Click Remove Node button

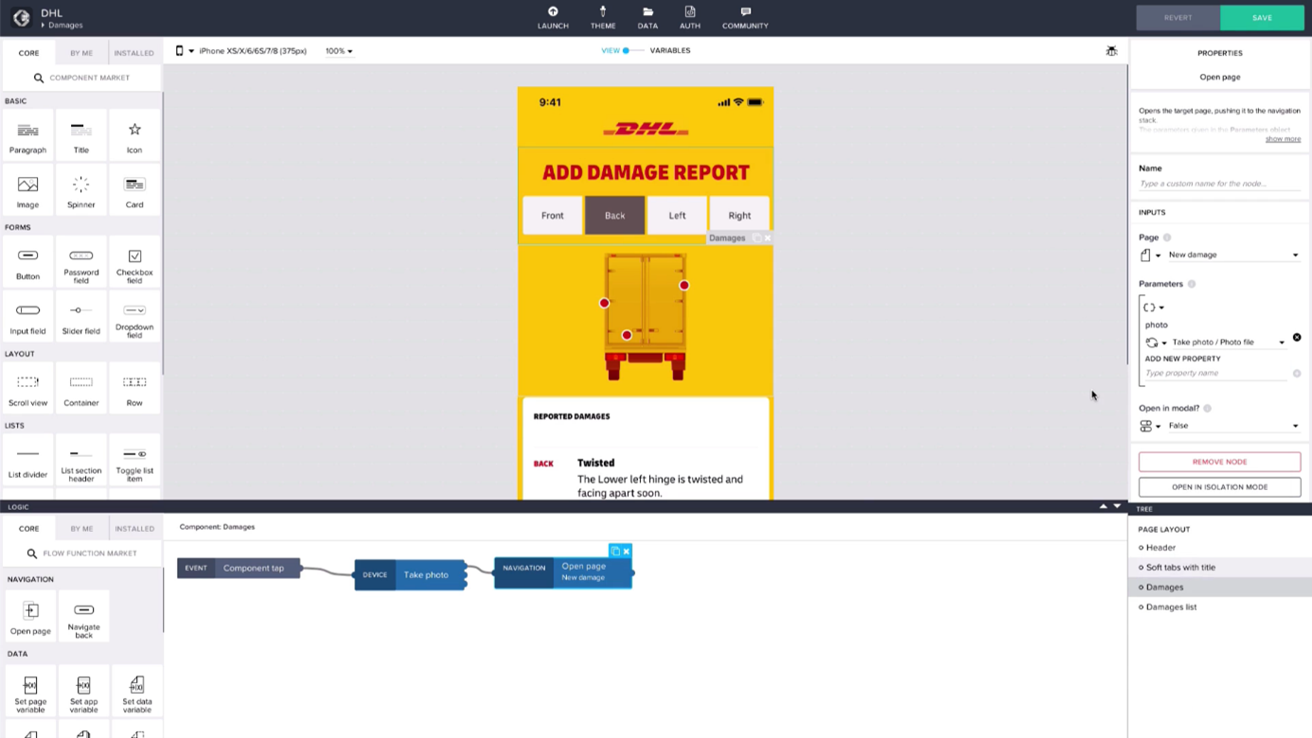(1219, 462)
